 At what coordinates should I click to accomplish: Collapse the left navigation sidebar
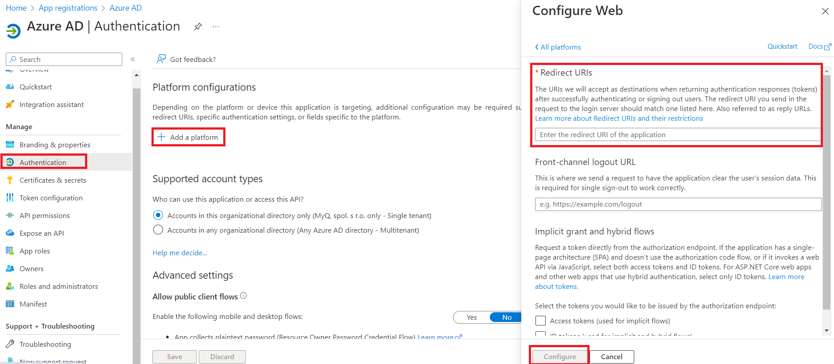click(132, 59)
